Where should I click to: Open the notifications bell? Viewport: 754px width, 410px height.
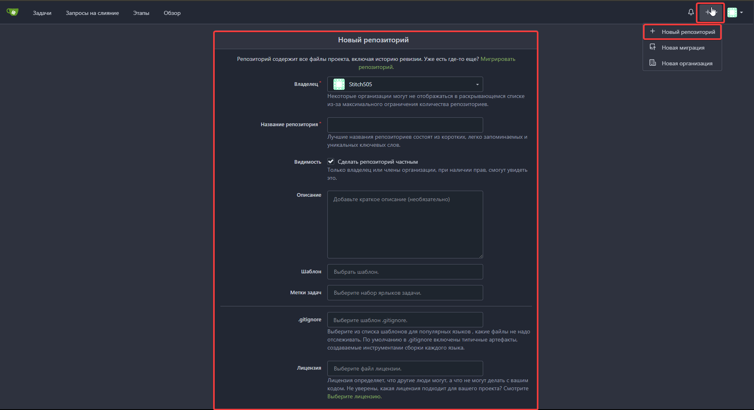(691, 12)
